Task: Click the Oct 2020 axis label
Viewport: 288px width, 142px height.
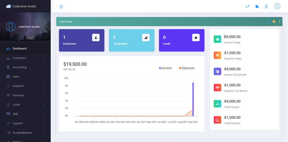Action: pos(80,122)
